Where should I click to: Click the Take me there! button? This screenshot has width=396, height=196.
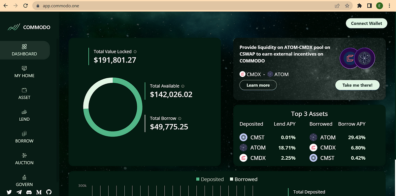point(357,85)
